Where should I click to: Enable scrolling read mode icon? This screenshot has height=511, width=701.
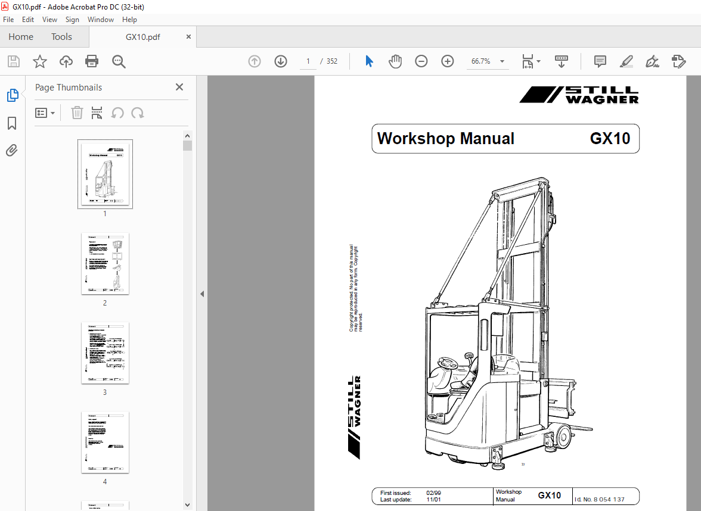click(561, 61)
